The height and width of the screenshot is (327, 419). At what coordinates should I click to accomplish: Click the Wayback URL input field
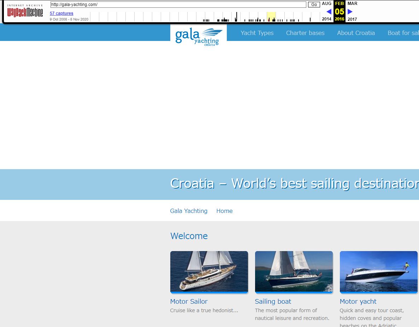tap(178, 5)
